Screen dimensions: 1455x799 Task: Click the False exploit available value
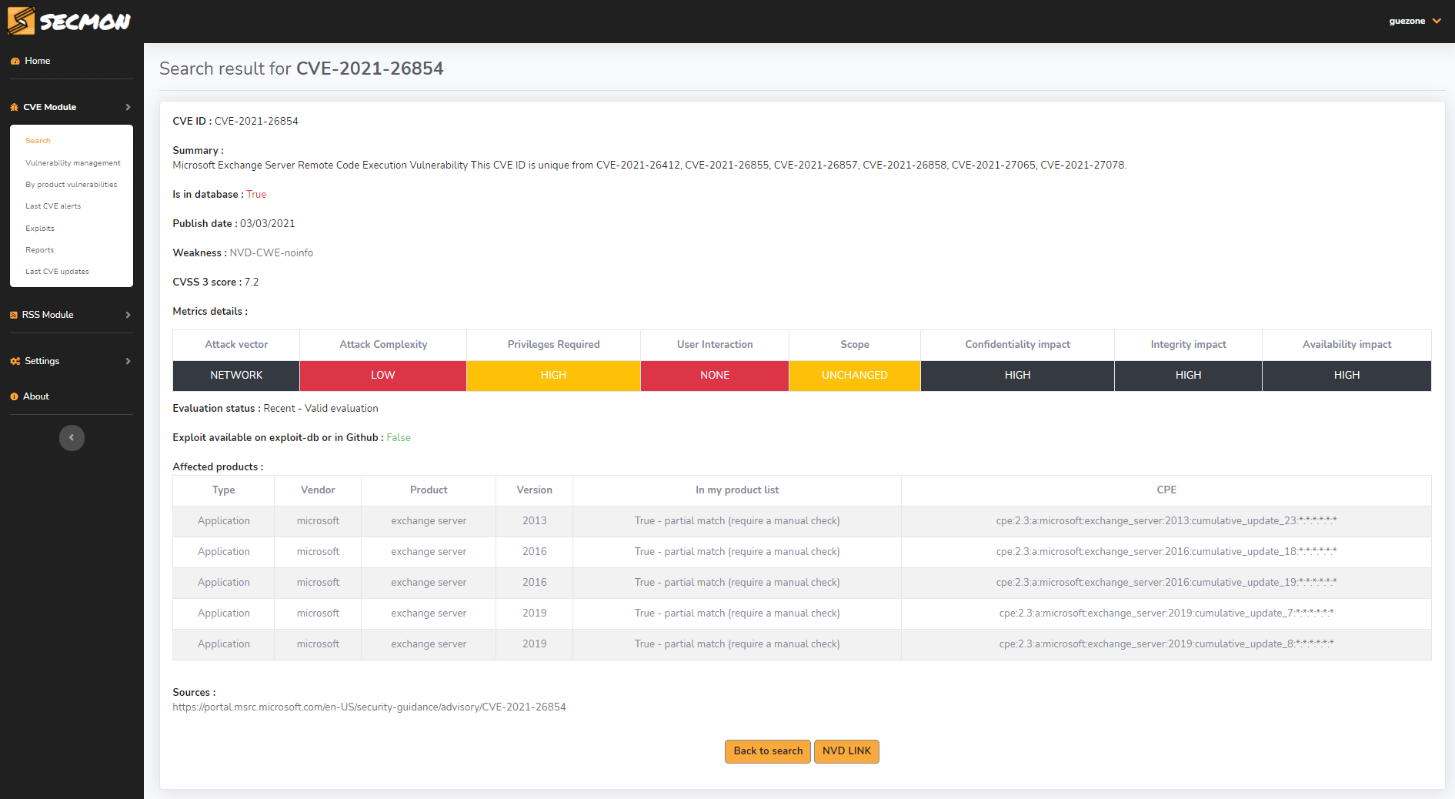(x=399, y=437)
